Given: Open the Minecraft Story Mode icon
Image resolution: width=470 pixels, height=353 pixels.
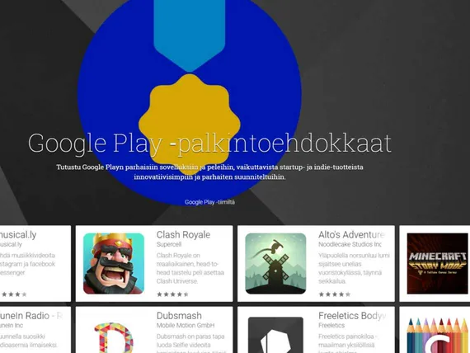Looking at the screenshot, I should (x=437, y=263).
